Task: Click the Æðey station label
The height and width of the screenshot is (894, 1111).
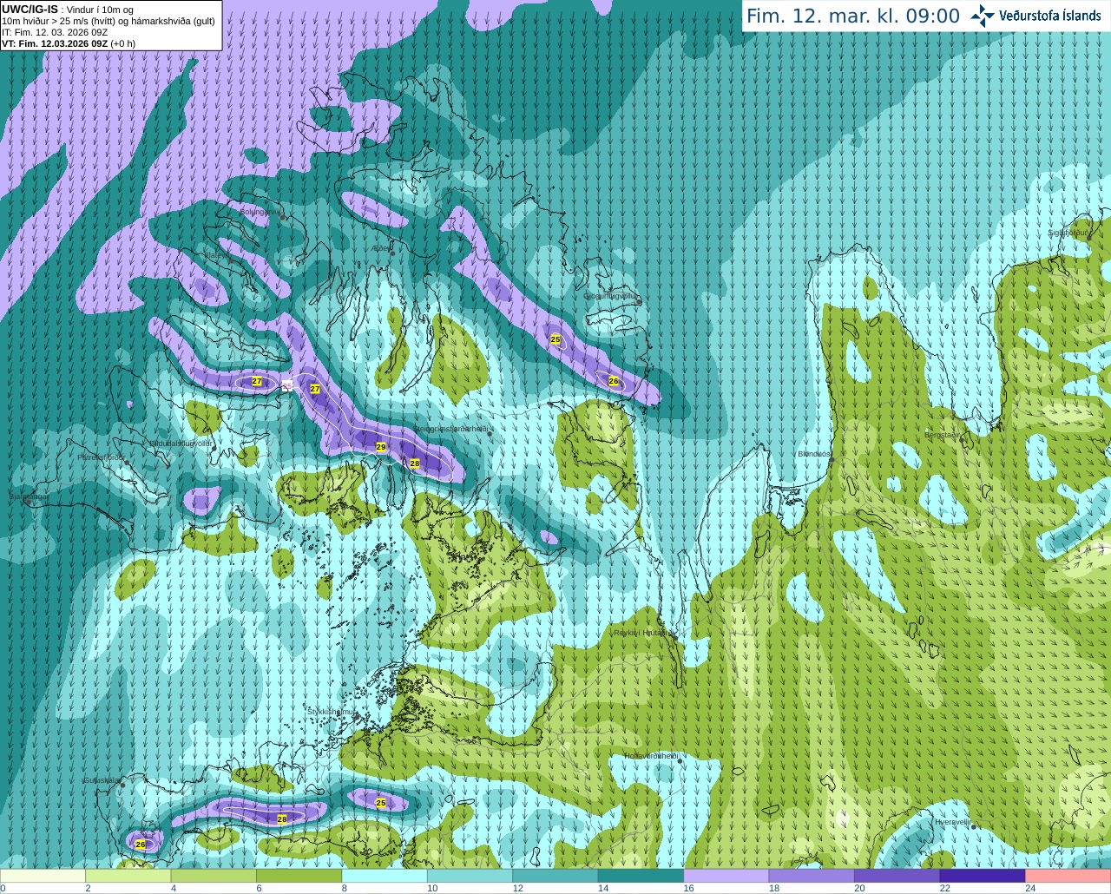Action: (381, 248)
